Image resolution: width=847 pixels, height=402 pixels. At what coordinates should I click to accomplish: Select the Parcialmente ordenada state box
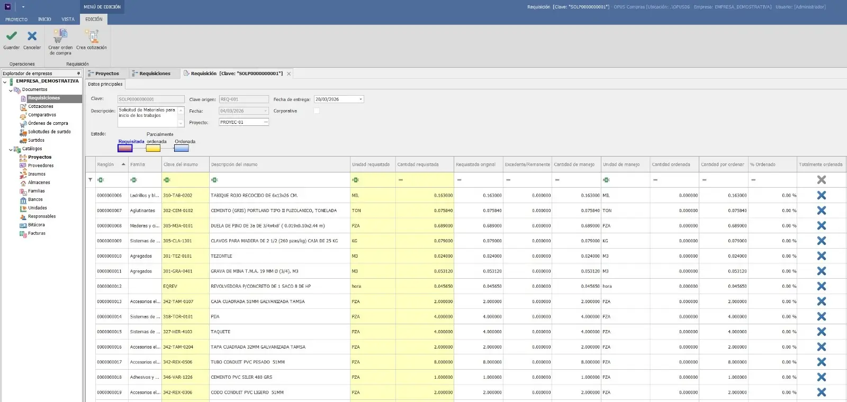(153, 149)
